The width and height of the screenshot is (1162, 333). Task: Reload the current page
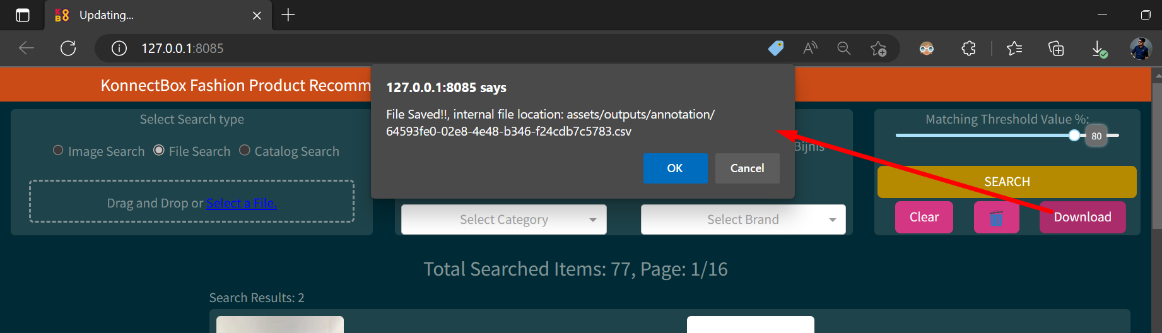pyautogui.click(x=68, y=49)
